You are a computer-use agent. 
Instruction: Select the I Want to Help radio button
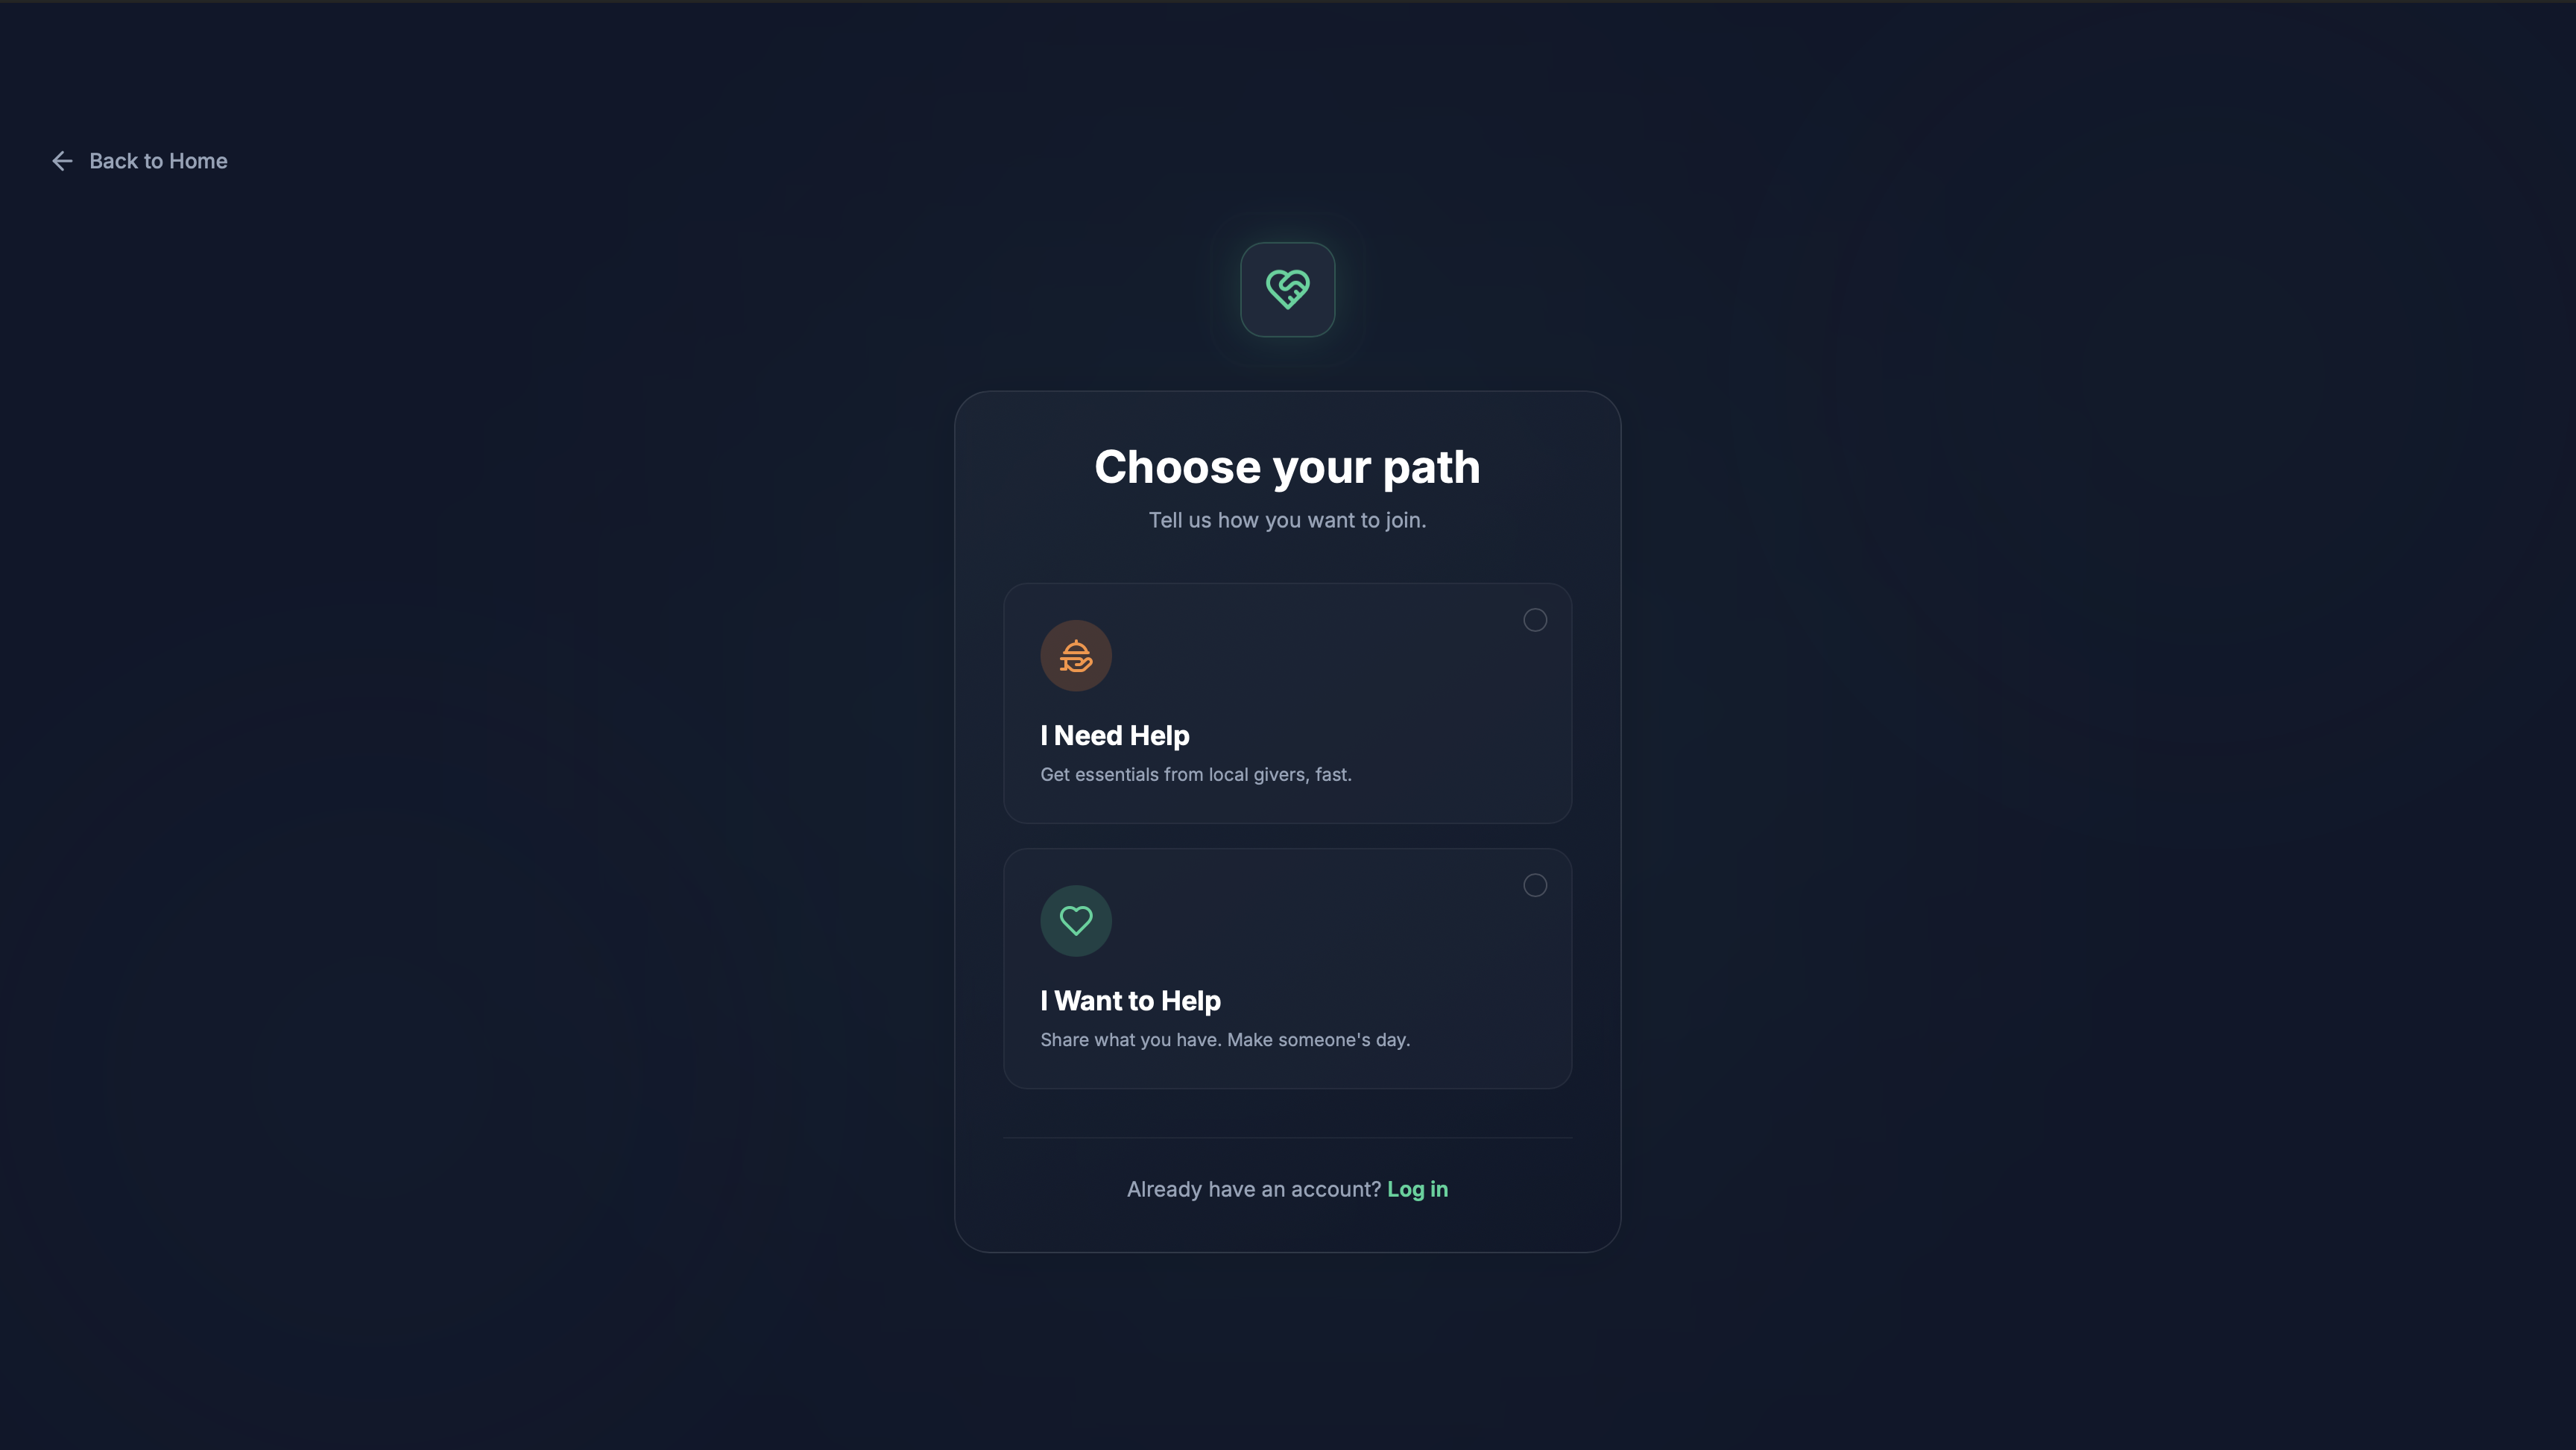[x=1535, y=885]
